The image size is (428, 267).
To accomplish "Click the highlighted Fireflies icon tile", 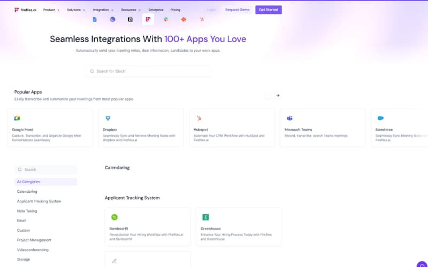I will 148,19.
